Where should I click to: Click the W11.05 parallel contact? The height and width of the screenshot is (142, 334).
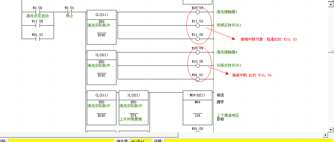(38, 26)
